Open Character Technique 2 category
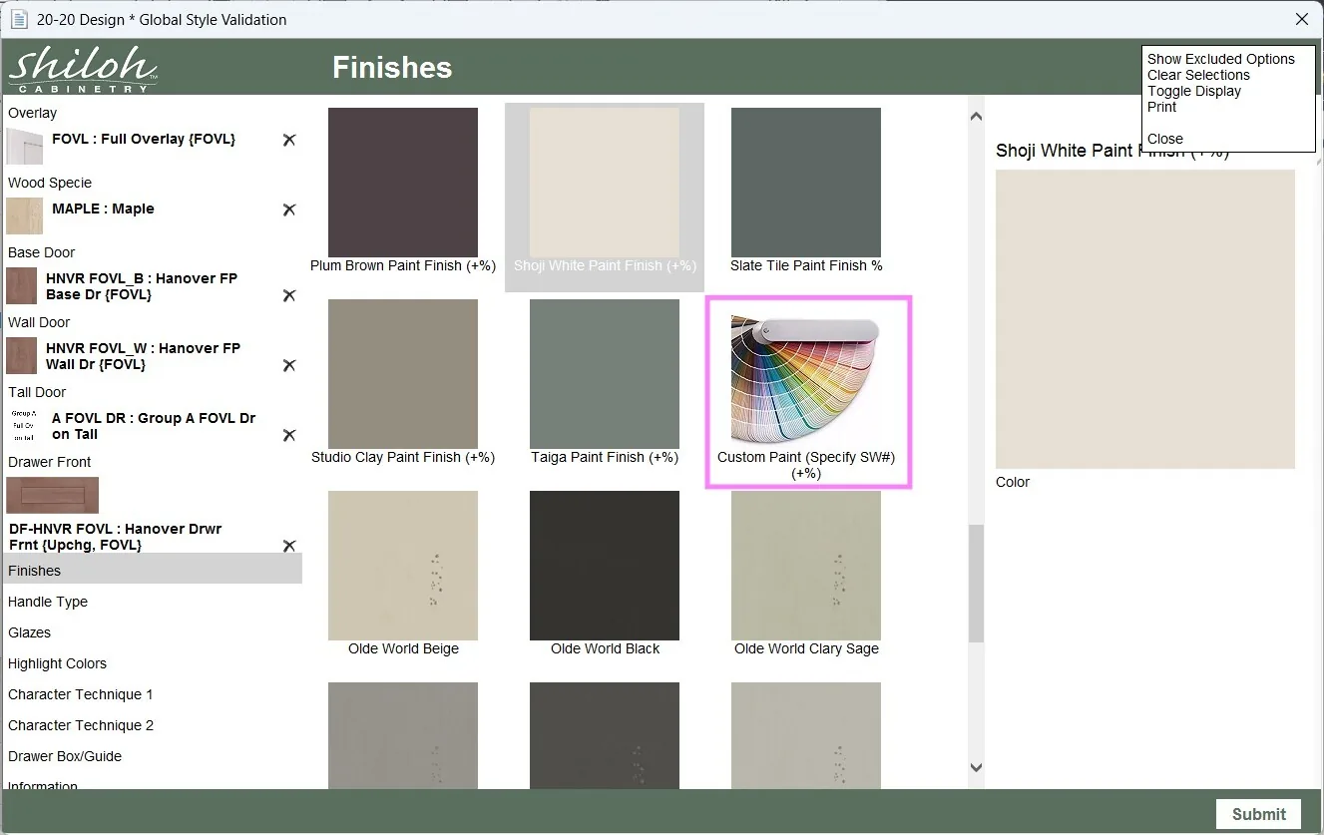 (81, 725)
